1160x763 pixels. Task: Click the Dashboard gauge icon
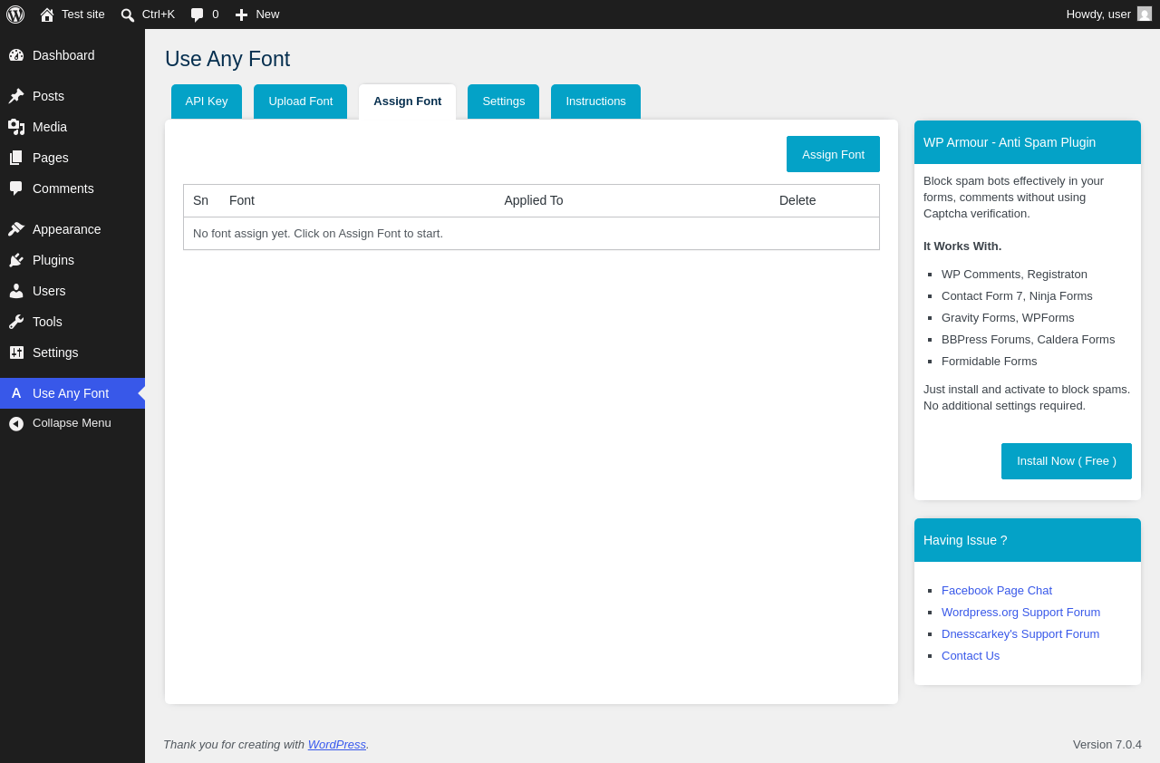click(x=16, y=55)
